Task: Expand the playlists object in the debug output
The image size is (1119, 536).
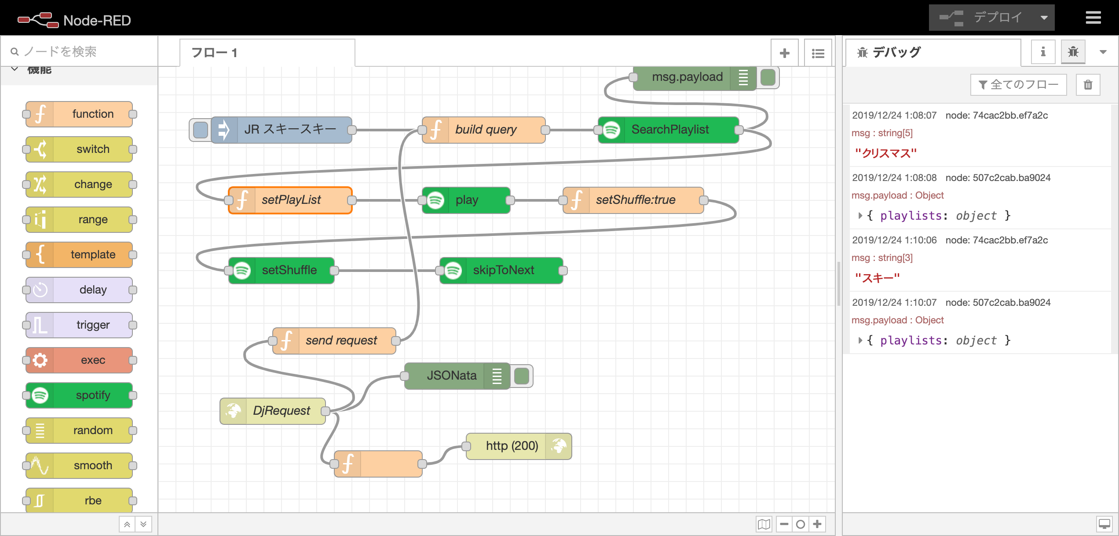Action: (x=861, y=216)
